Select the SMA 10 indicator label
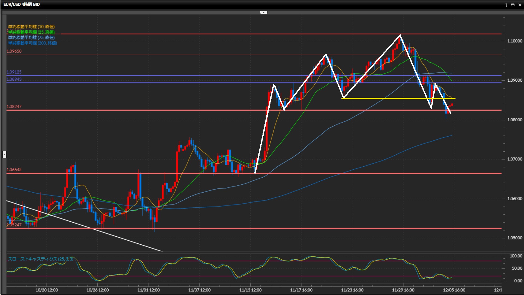The width and height of the screenshot is (524, 295). [x=31, y=26]
